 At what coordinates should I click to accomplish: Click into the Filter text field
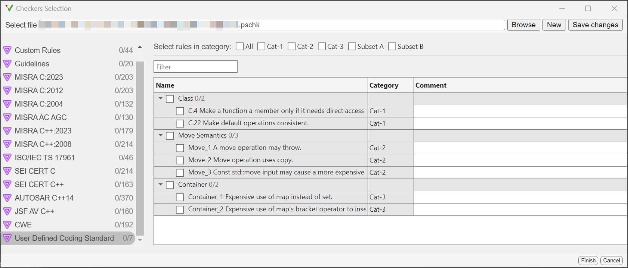(x=195, y=67)
